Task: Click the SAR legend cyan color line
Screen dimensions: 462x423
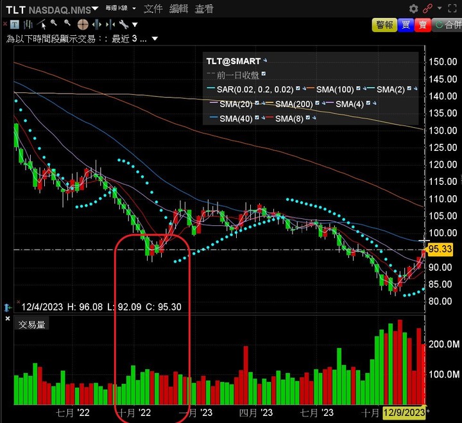Action: [211, 88]
